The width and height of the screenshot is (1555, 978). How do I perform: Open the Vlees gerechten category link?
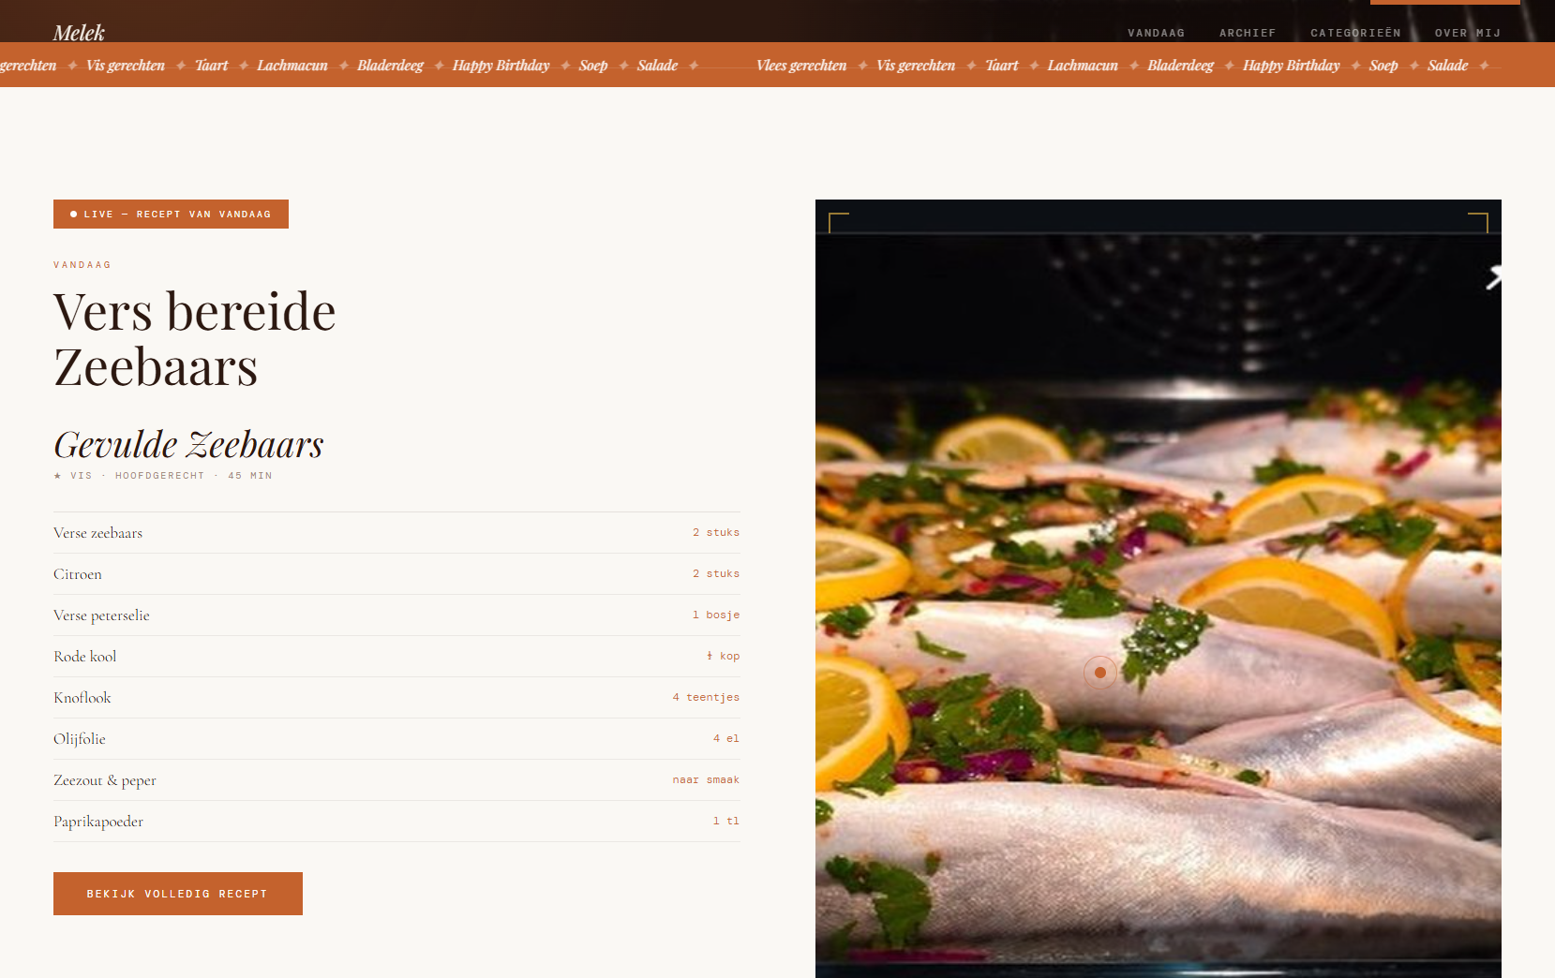click(801, 65)
